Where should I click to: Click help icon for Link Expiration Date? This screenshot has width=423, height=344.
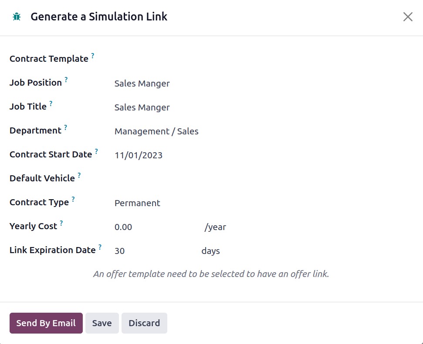tap(100, 247)
